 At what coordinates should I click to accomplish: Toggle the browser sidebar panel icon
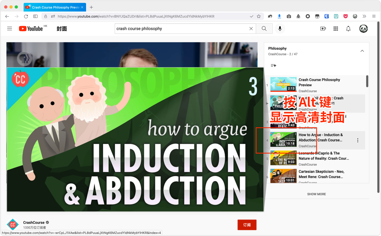35,16
